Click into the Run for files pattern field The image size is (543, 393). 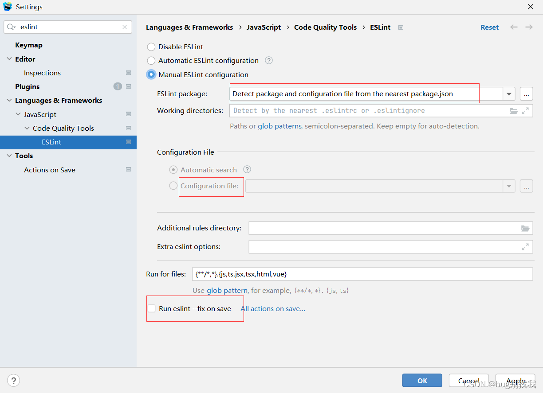(362, 274)
